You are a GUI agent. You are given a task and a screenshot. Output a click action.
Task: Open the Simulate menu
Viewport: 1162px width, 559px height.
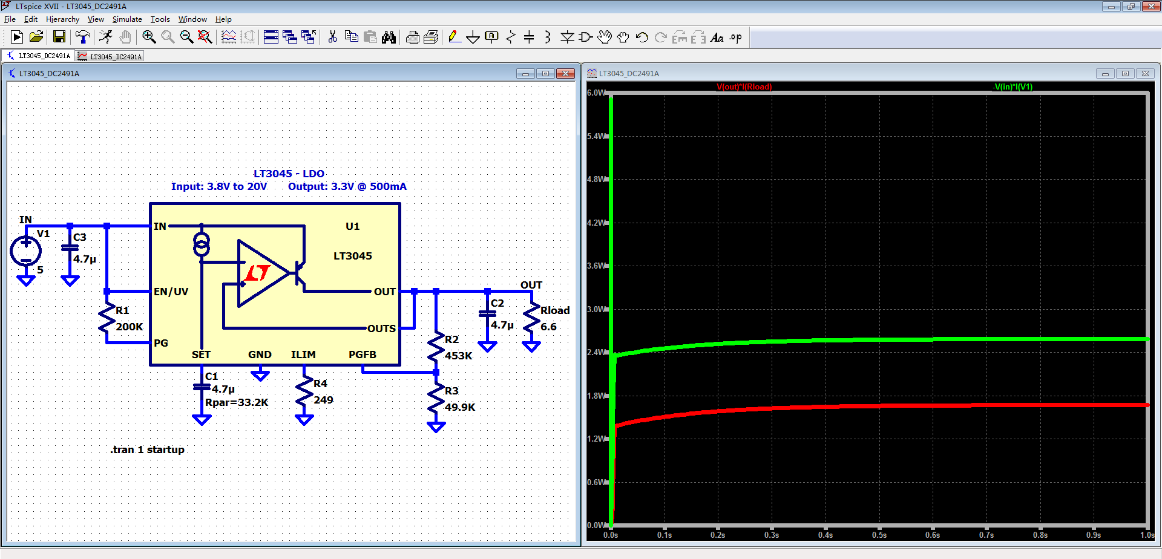click(126, 19)
